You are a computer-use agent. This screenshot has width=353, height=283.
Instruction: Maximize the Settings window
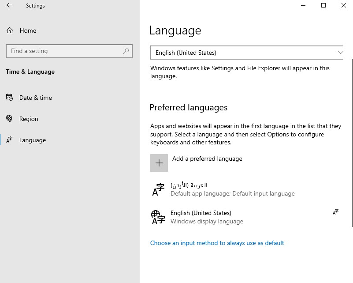pos(323,5)
